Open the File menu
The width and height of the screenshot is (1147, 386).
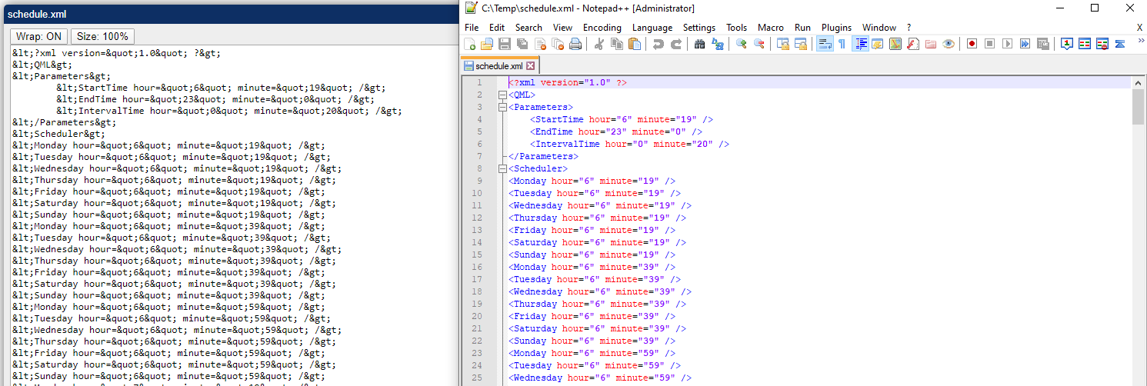pos(472,27)
